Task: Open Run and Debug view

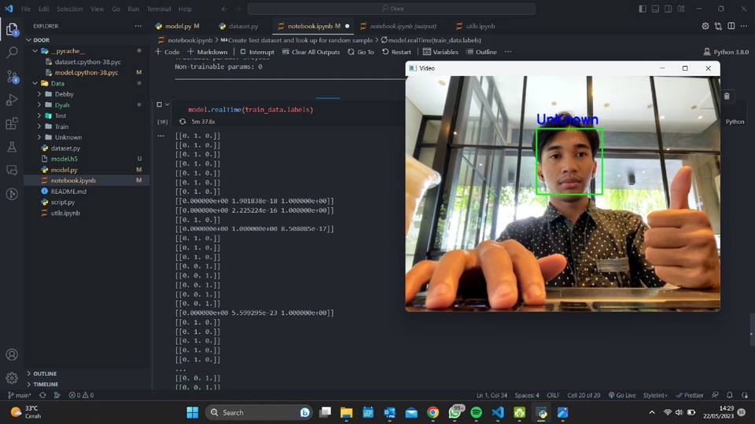Action: [12, 100]
